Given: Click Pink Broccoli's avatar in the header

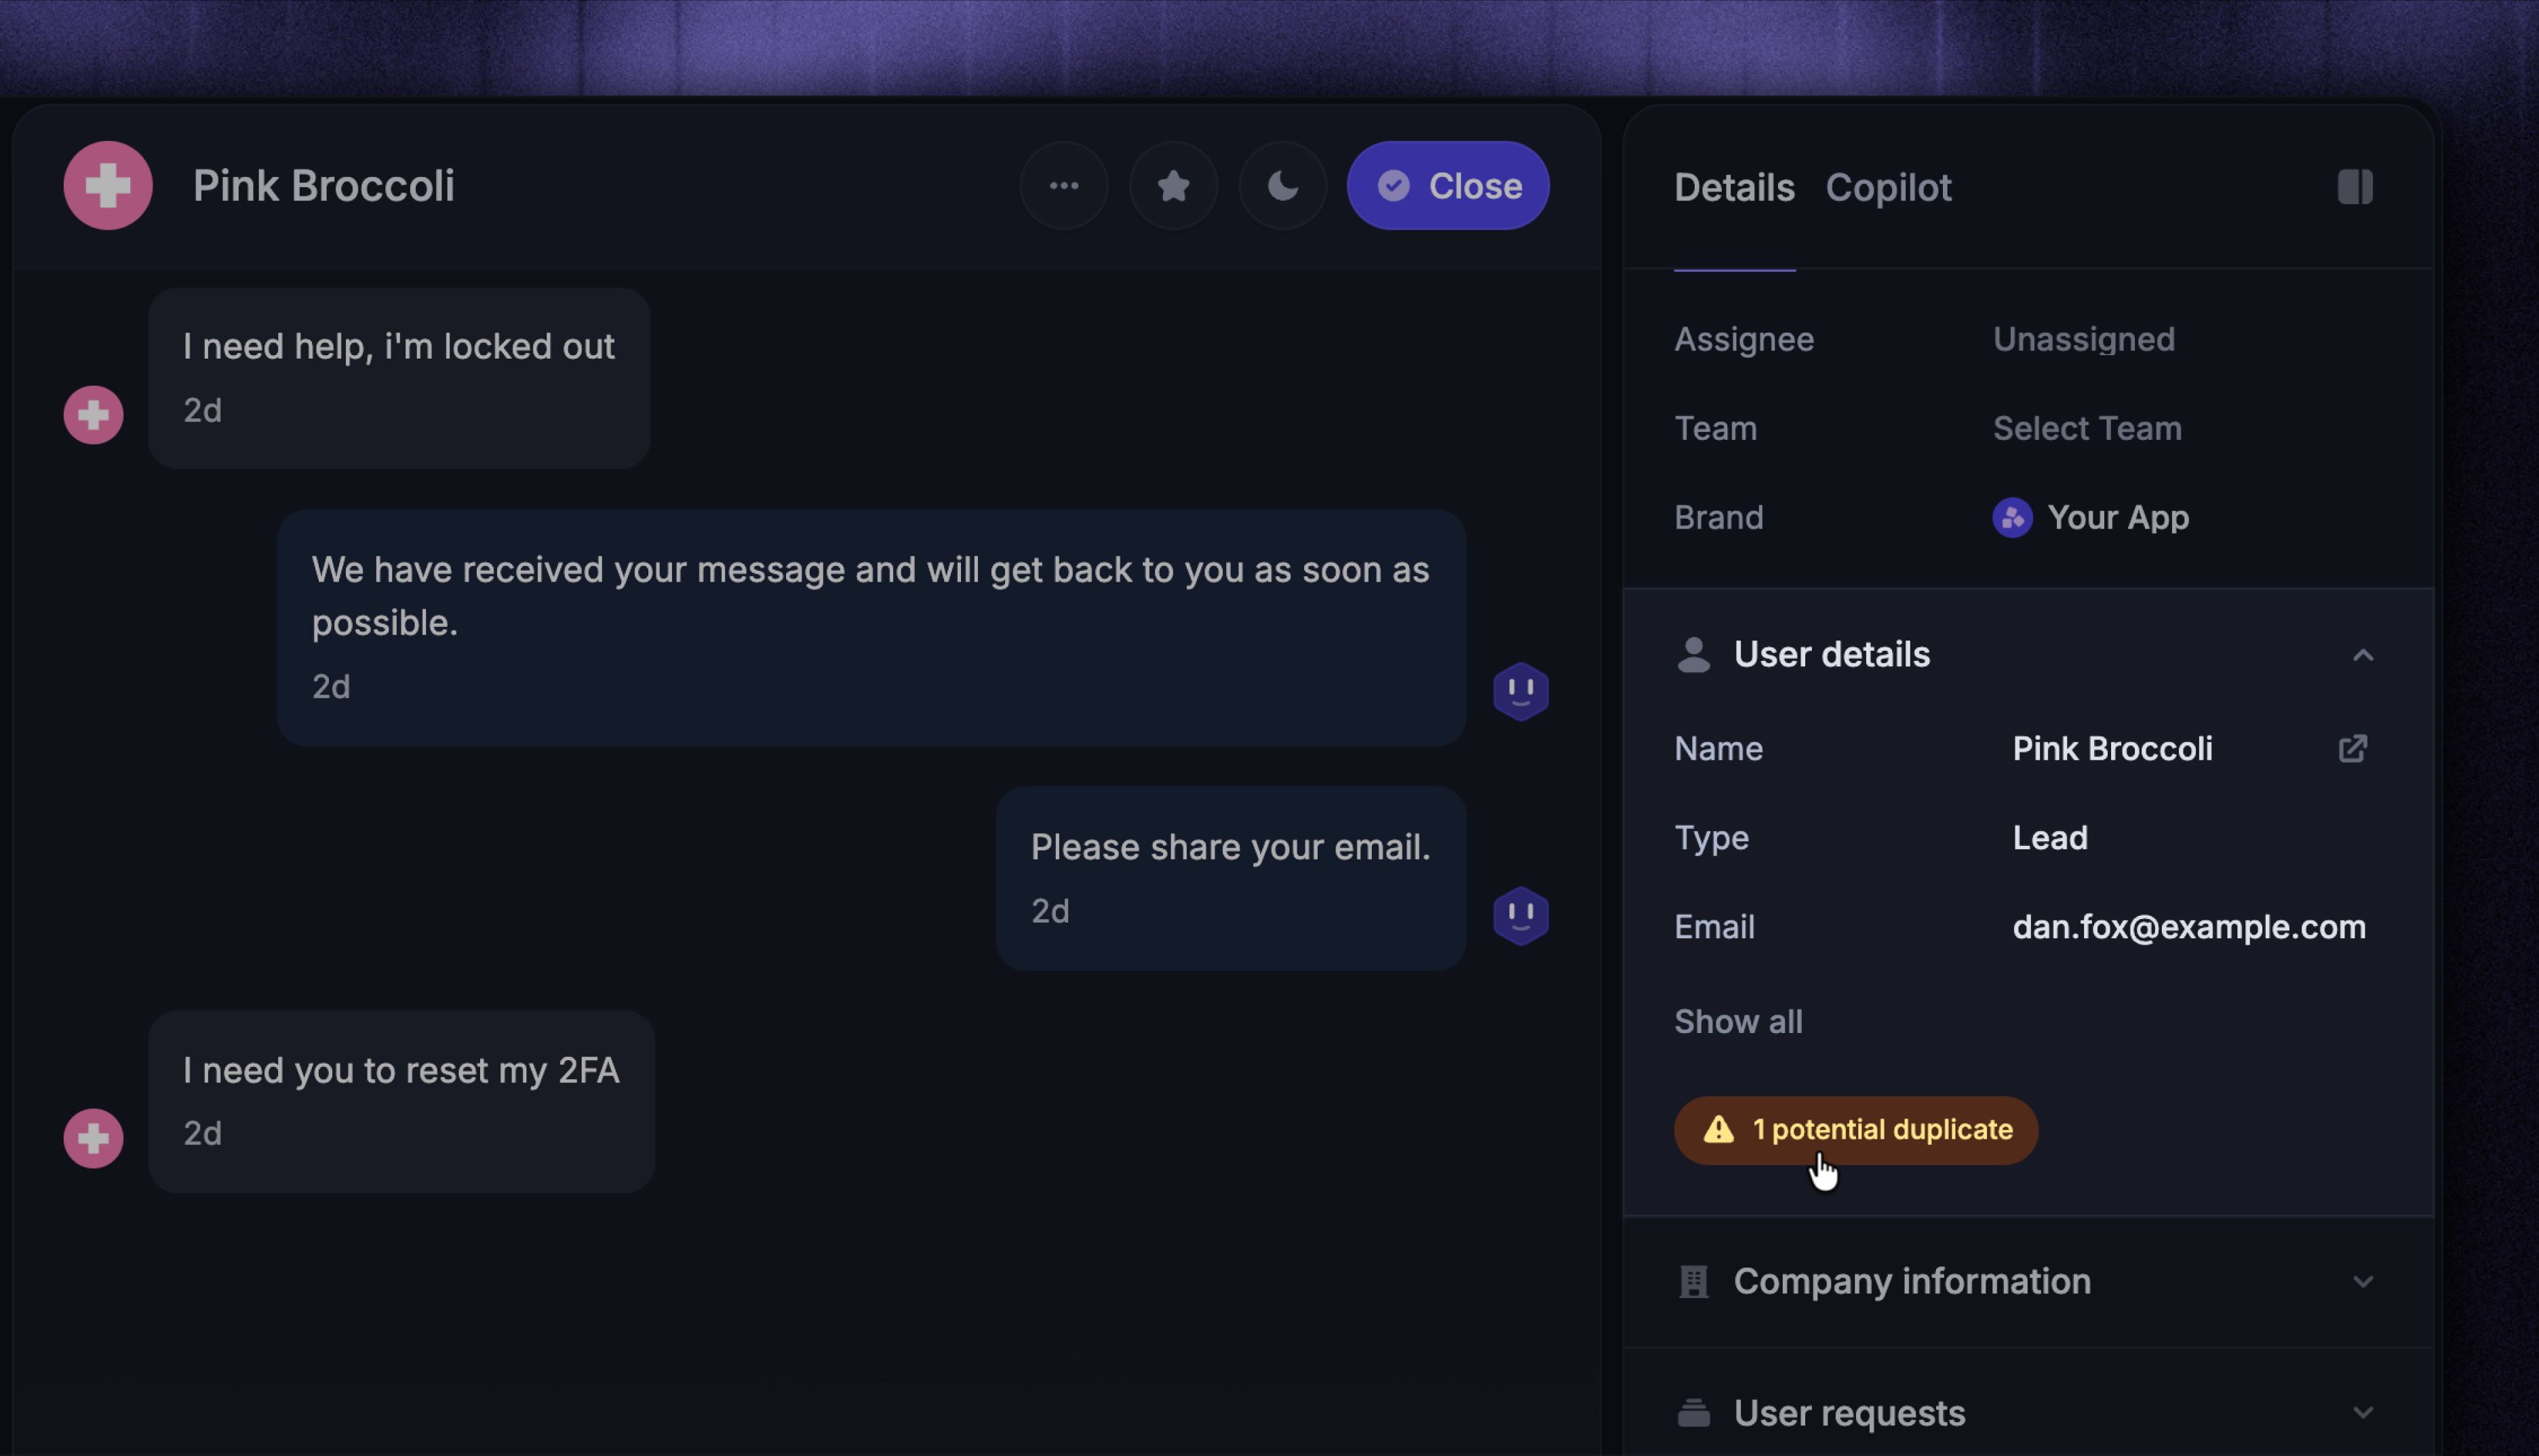Looking at the screenshot, I should pos(107,185).
